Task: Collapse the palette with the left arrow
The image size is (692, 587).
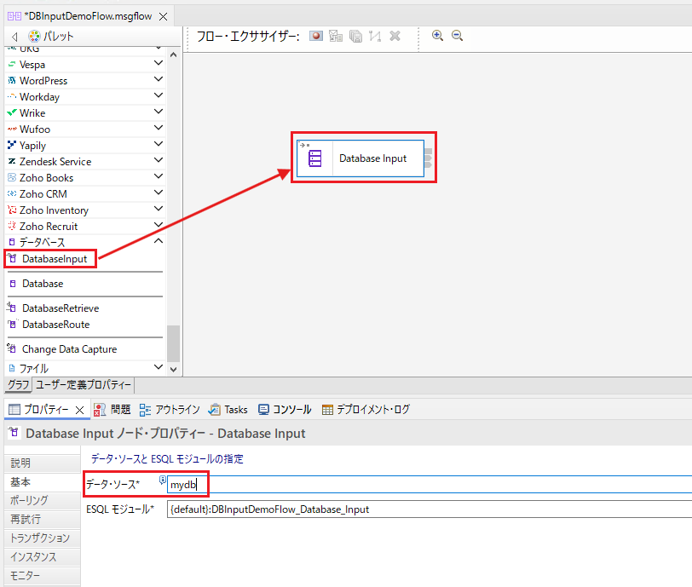Action: (14, 37)
